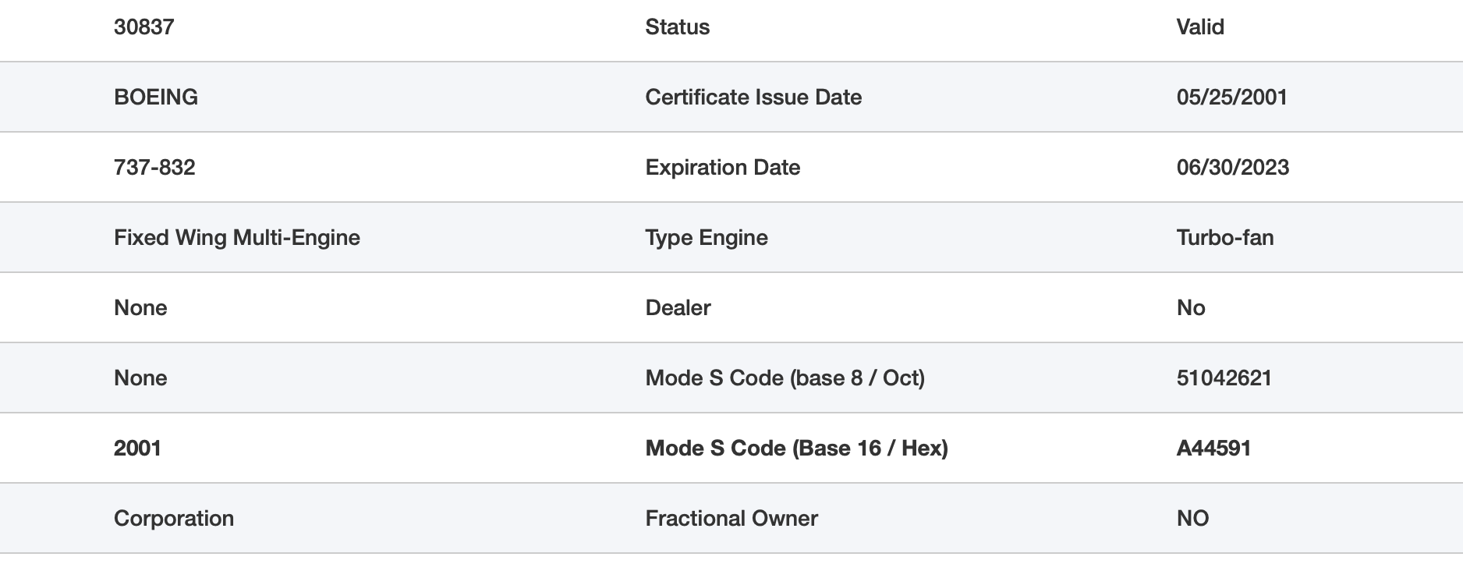The width and height of the screenshot is (1463, 571).
Task: Click the serial number 30837
Action: click(x=144, y=27)
